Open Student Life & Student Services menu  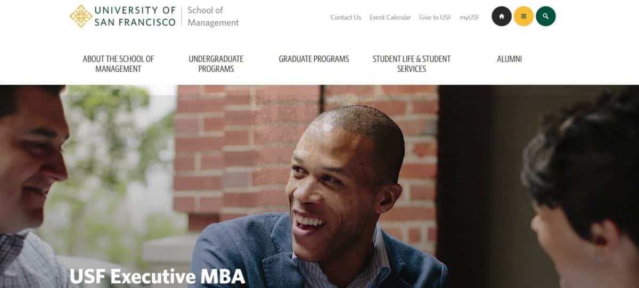tap(412, 64)
